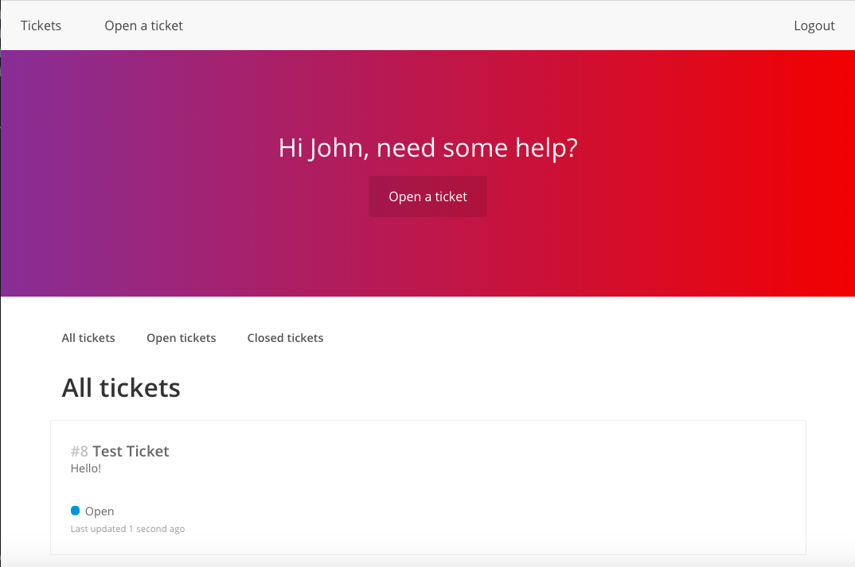Click the Last updated 1 second ago text
Viewport: 855px width, 567px height.
pyautogui.click(x=127, y=529)
